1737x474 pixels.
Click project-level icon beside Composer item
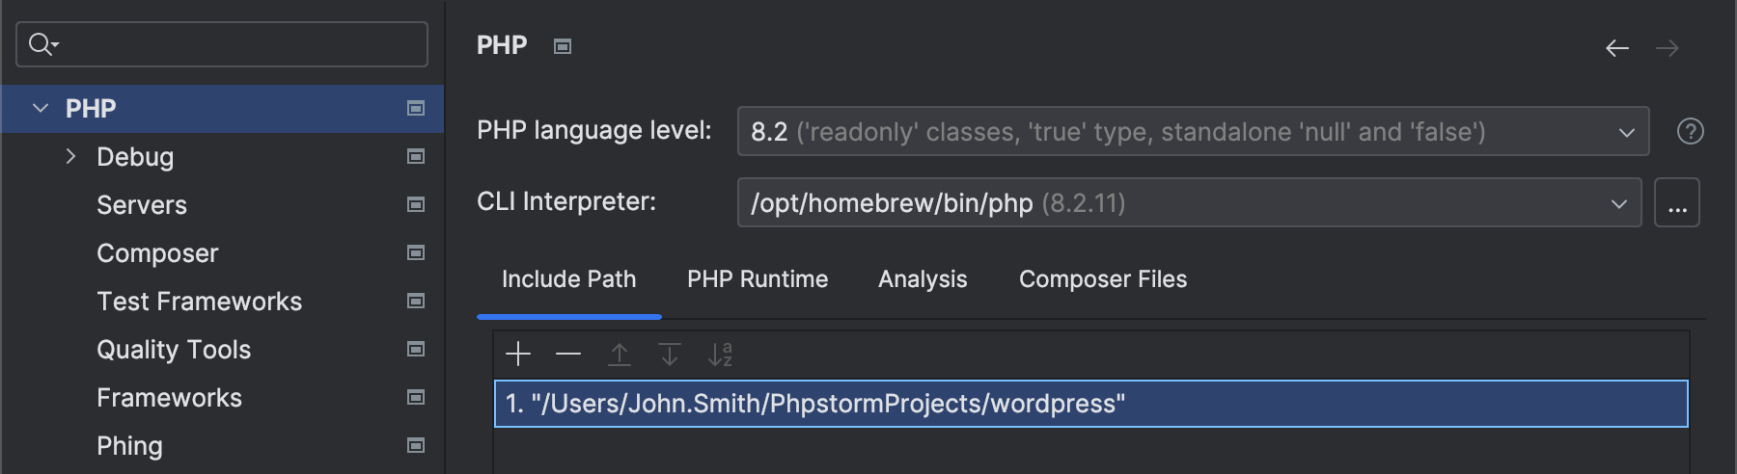[x=416, y=252]
